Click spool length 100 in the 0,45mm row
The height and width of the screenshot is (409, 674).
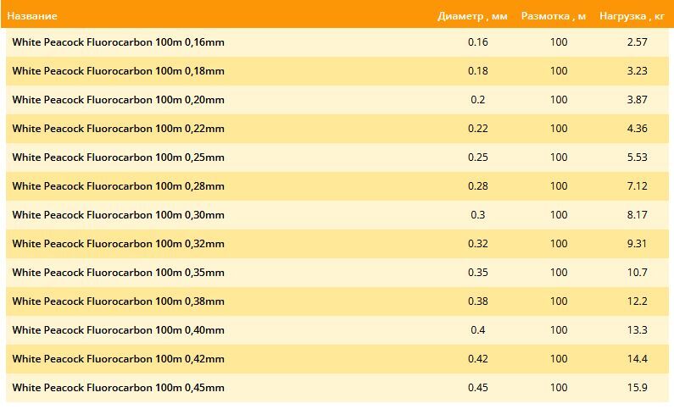point(559,387)
